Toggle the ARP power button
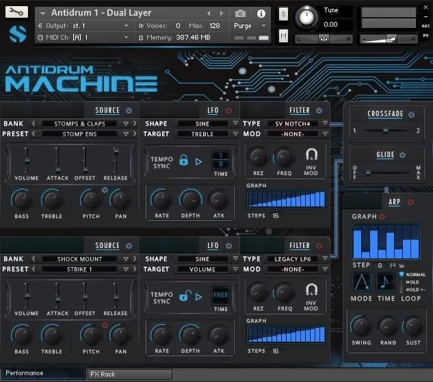This screenshot has height=382, width=433. [x=410, y=202]
